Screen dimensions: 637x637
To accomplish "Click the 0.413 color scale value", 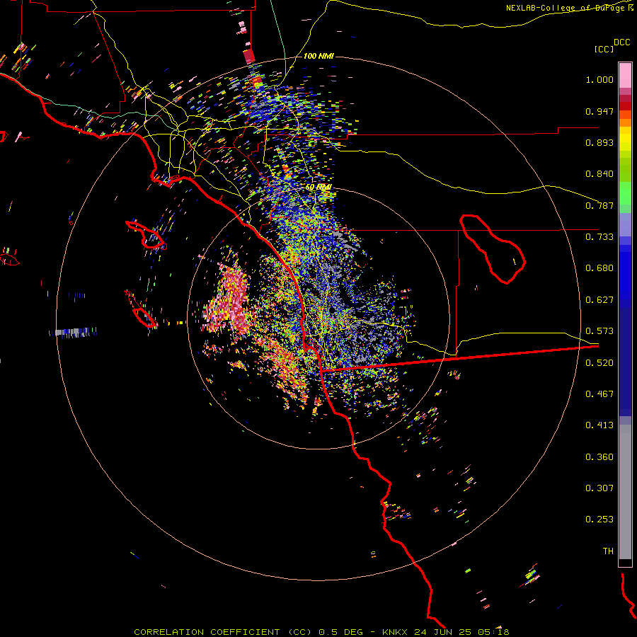I will [599, 425].
